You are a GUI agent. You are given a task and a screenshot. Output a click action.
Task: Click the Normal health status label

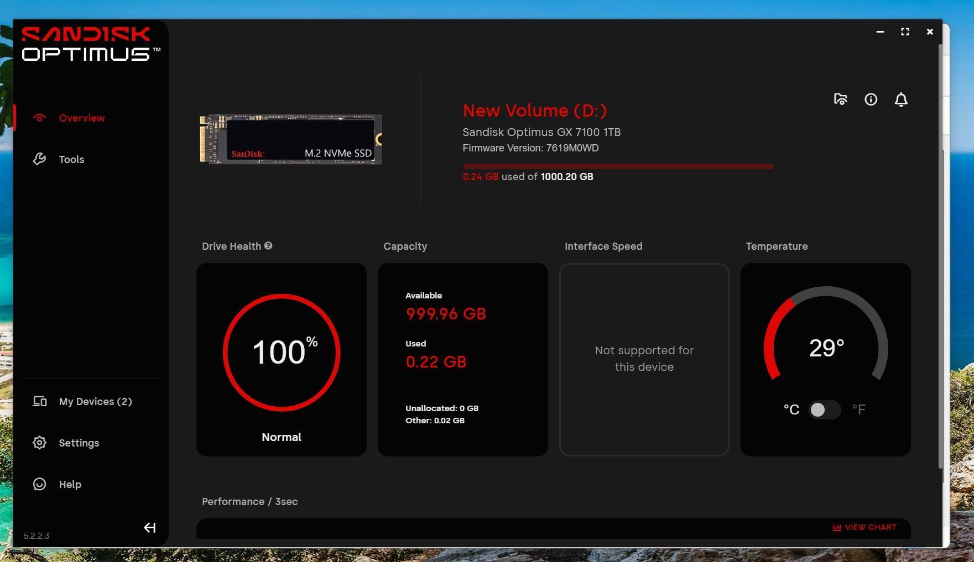pyautogui.click(x=282, y=437)
